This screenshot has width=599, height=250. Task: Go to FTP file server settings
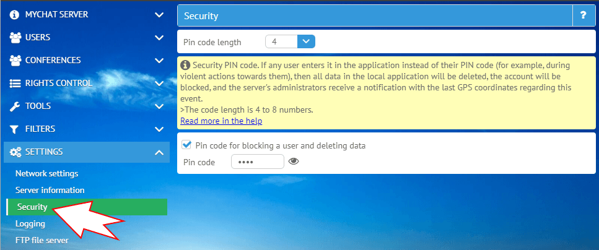point(42,239)
